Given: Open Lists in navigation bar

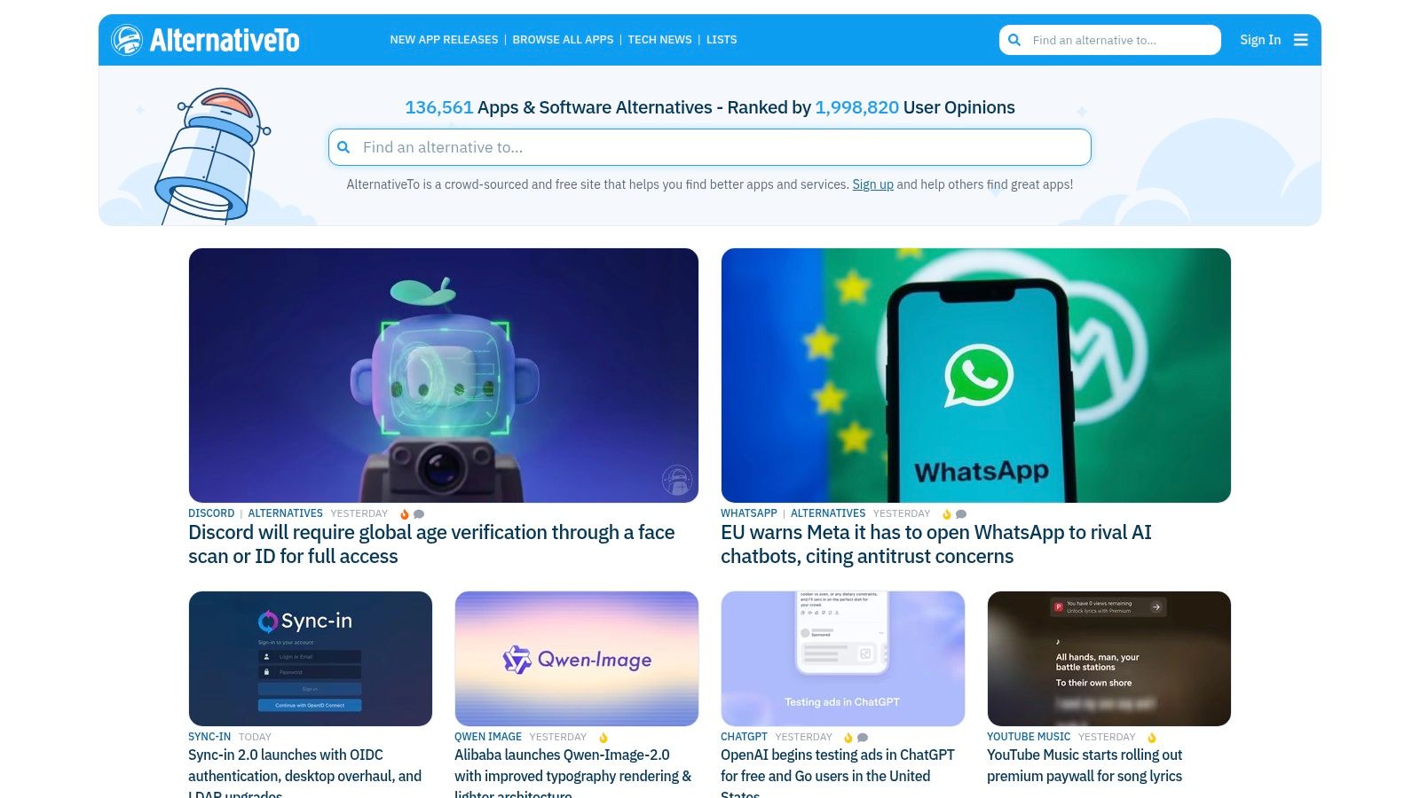Looking at the screenshot, I should [x=722, y=40].
